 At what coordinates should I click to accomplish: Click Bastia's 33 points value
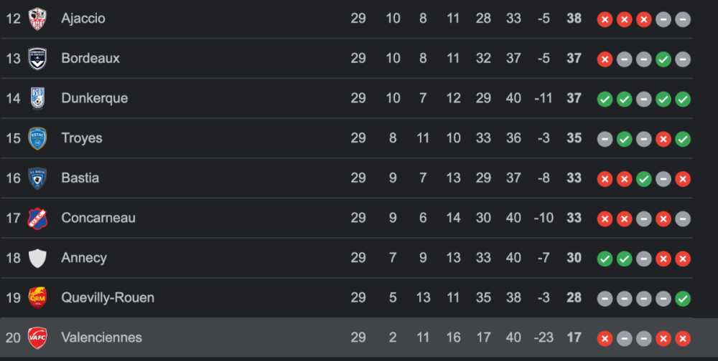click(x=574, y=178)
